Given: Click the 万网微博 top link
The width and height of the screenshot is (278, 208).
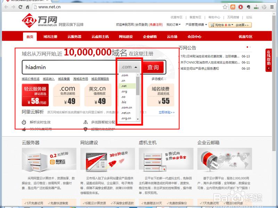Looking at the screenshot, I should pyautogui.click(x=233, y=17).
